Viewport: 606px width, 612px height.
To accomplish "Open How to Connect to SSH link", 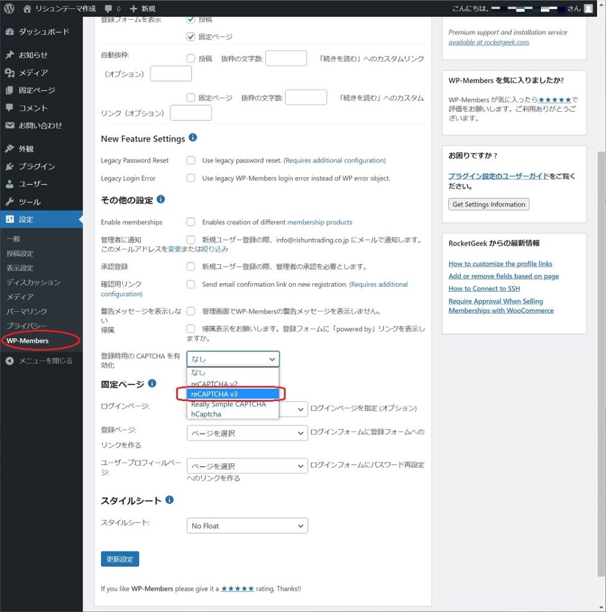I will coord(484,289).
